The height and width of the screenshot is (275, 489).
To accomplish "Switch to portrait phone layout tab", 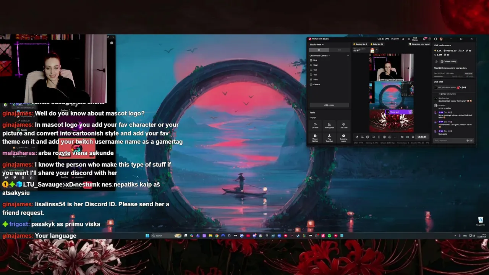I will 319,50.
